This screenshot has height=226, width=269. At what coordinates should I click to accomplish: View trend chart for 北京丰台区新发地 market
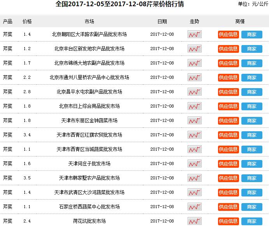tap(194, 49)
